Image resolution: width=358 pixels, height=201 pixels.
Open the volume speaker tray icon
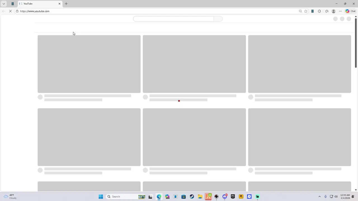336,197
